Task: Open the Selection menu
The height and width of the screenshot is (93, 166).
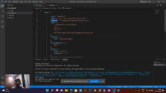Action: tap(15, 2)
